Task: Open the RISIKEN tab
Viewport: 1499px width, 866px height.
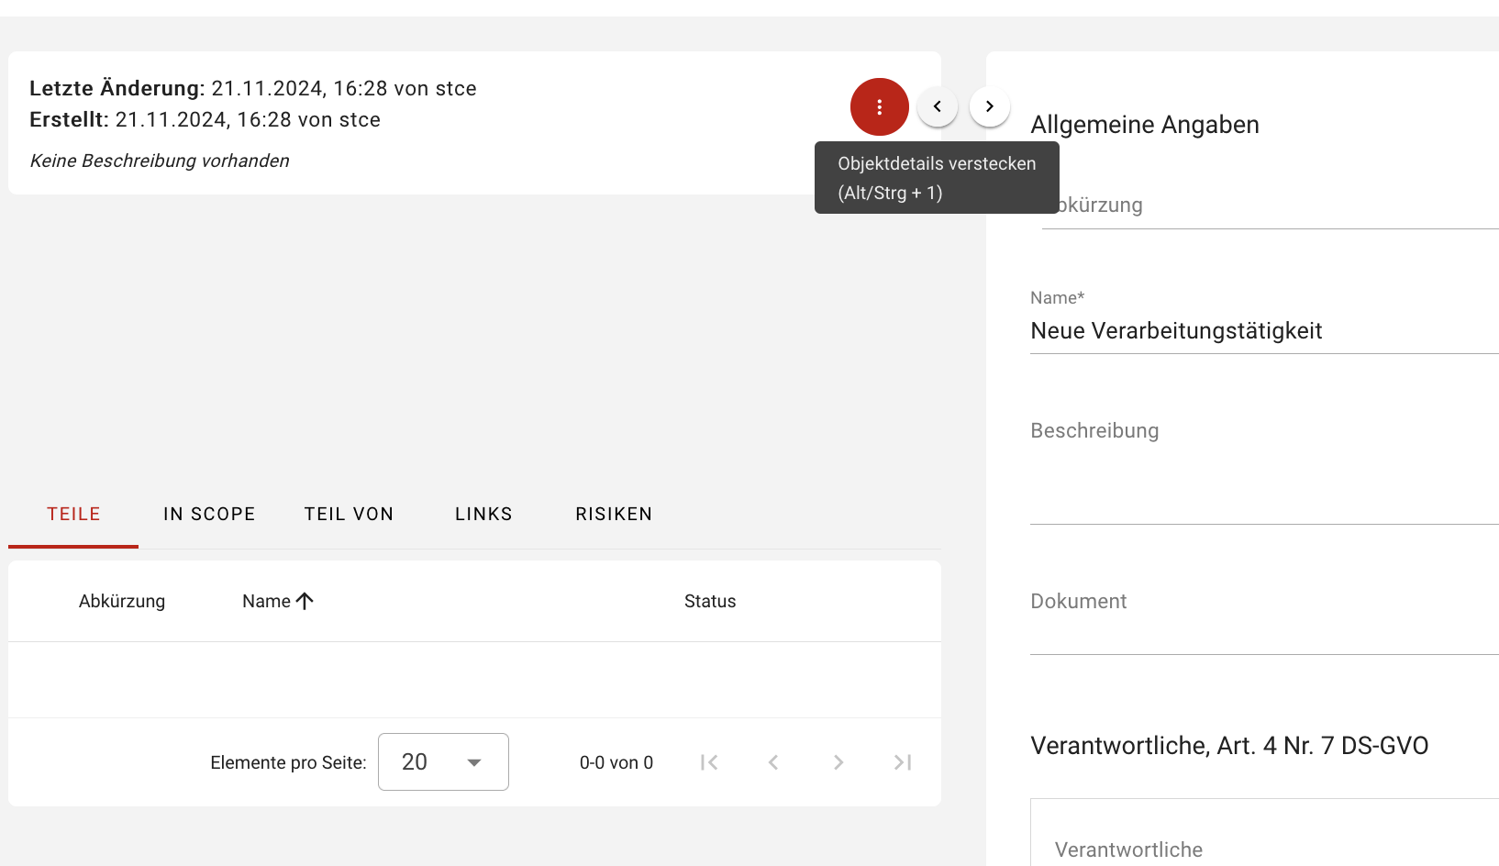Action: point(614,514)
